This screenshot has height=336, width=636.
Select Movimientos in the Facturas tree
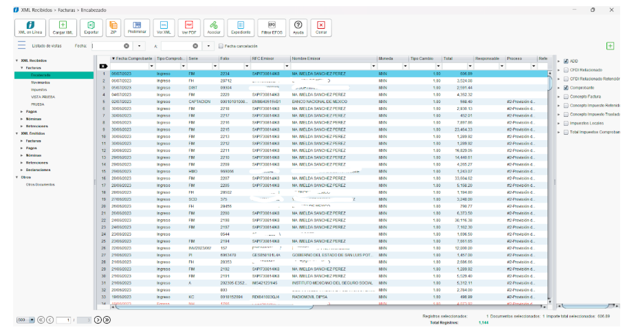(40, 82)
